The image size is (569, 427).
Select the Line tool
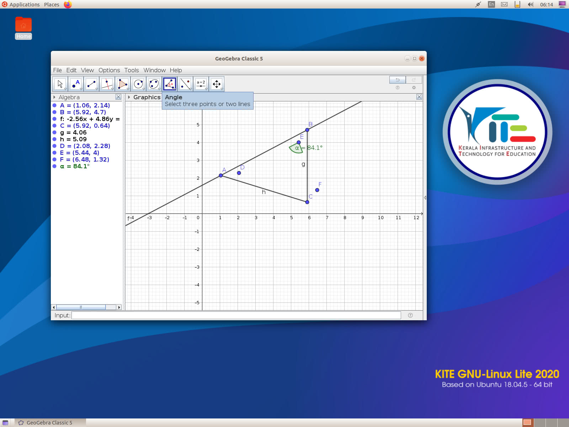91,84
